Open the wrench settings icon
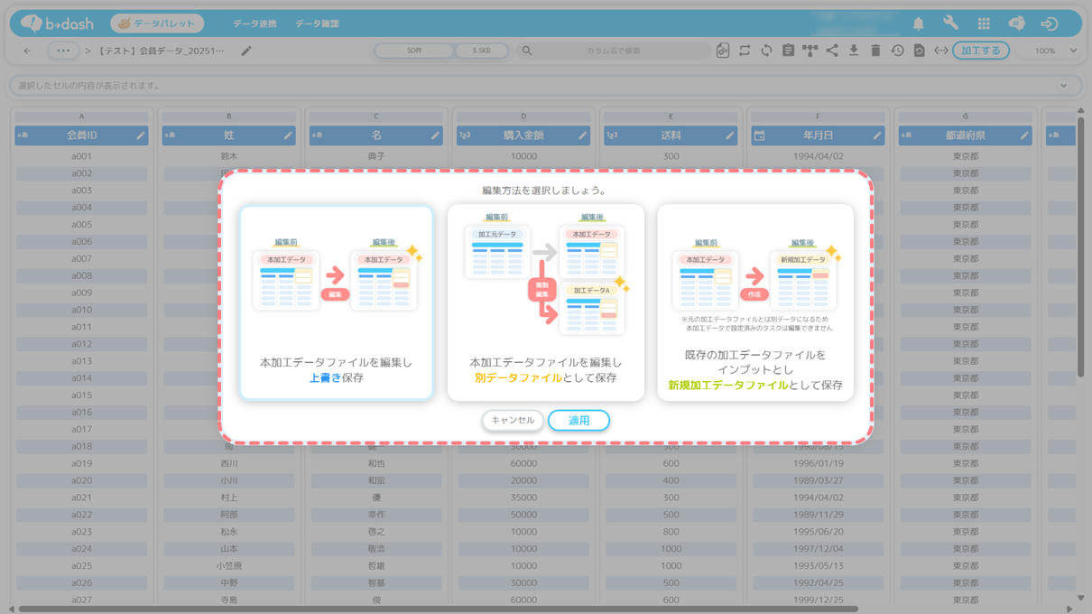Image resolution: width=1092 pixels, height=614 pixels. click(x=950, y=23)
